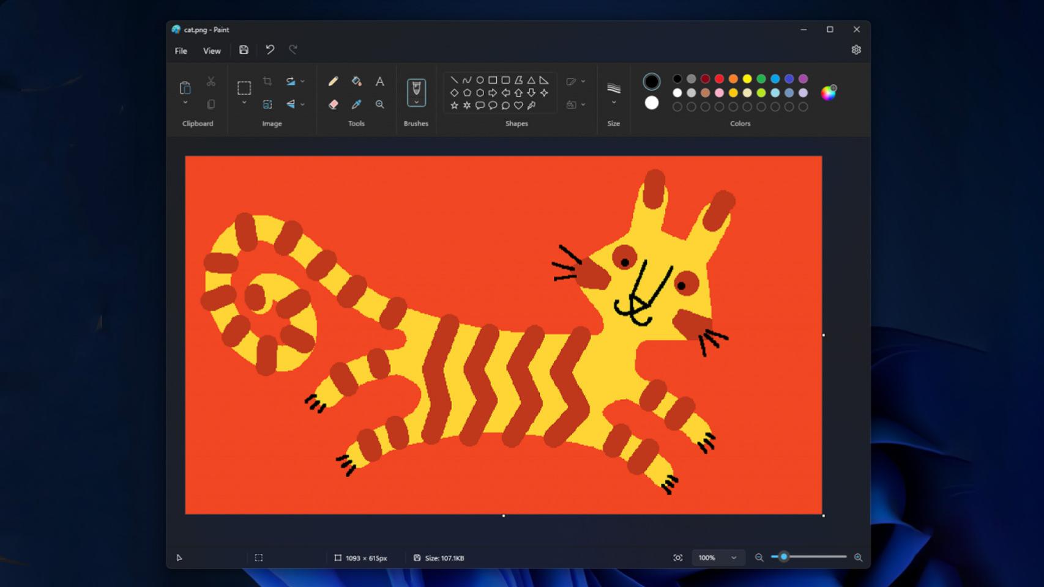1044x587 pixels.
Task: Select the Up arrow shape
Action: coord(518,93)
